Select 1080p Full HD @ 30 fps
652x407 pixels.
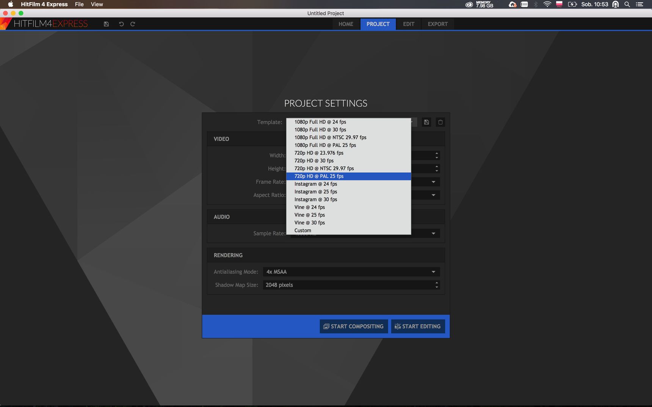click(x=348, y=129)
